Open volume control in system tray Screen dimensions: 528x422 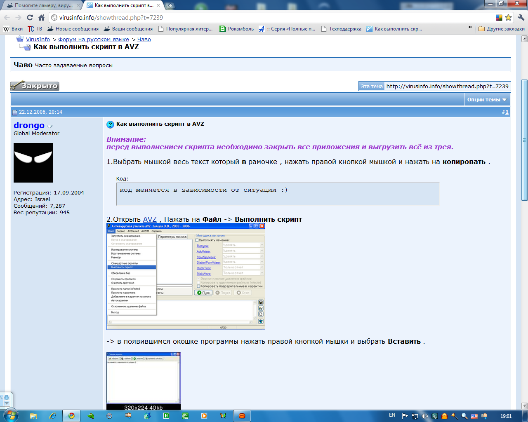[424, 416]
